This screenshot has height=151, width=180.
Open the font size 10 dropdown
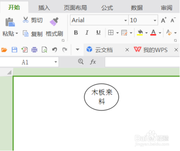[155, 20]
